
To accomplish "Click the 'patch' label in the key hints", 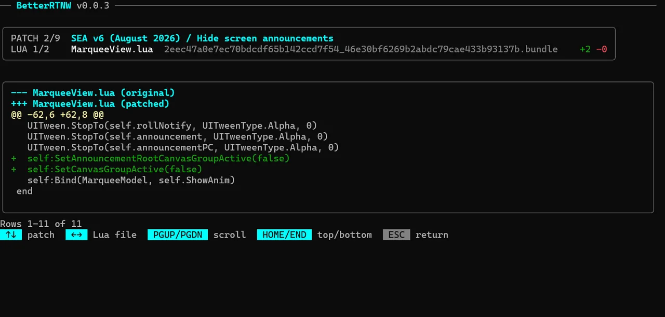I will (x=41, y=235).
